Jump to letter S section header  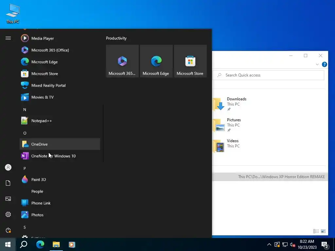(x=25, y=227)
